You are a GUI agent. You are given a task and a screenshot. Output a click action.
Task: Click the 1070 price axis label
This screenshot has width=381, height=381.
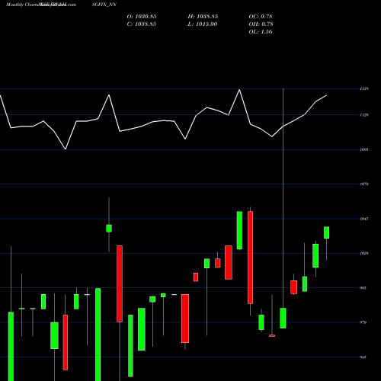[364, 184]
